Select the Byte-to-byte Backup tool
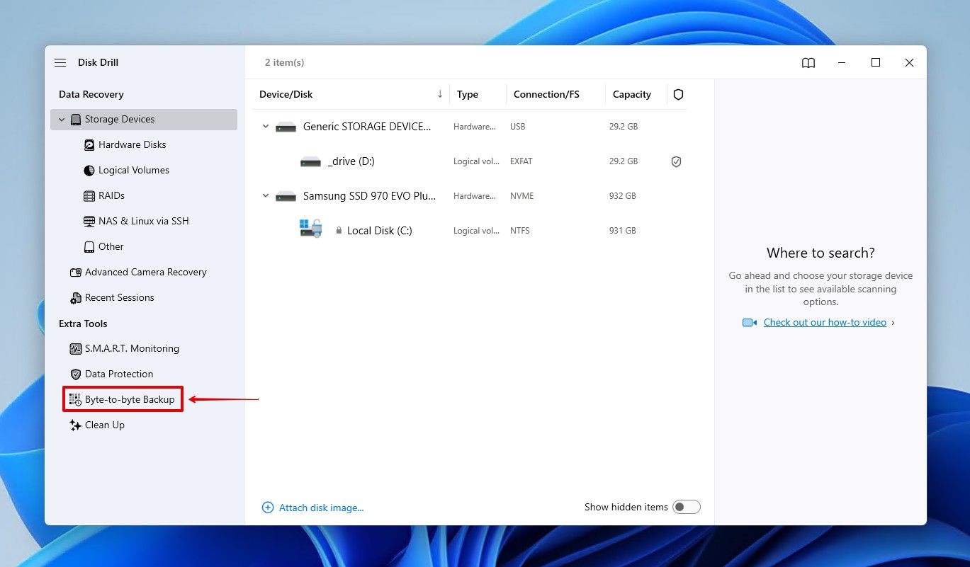The width and height of the screenshot is (970, 567). (130, 399)
